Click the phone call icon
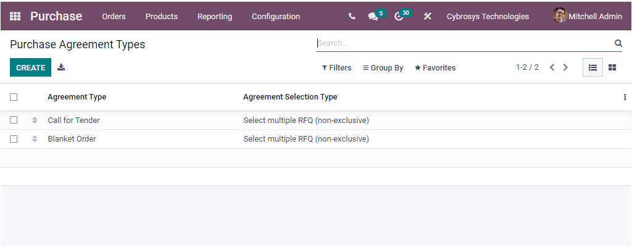Viewport: 632px width, 246px height. point(352,16)
